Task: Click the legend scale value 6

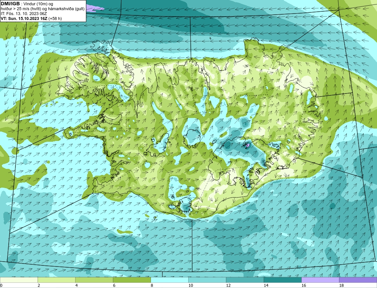Action: click(114, 285)
